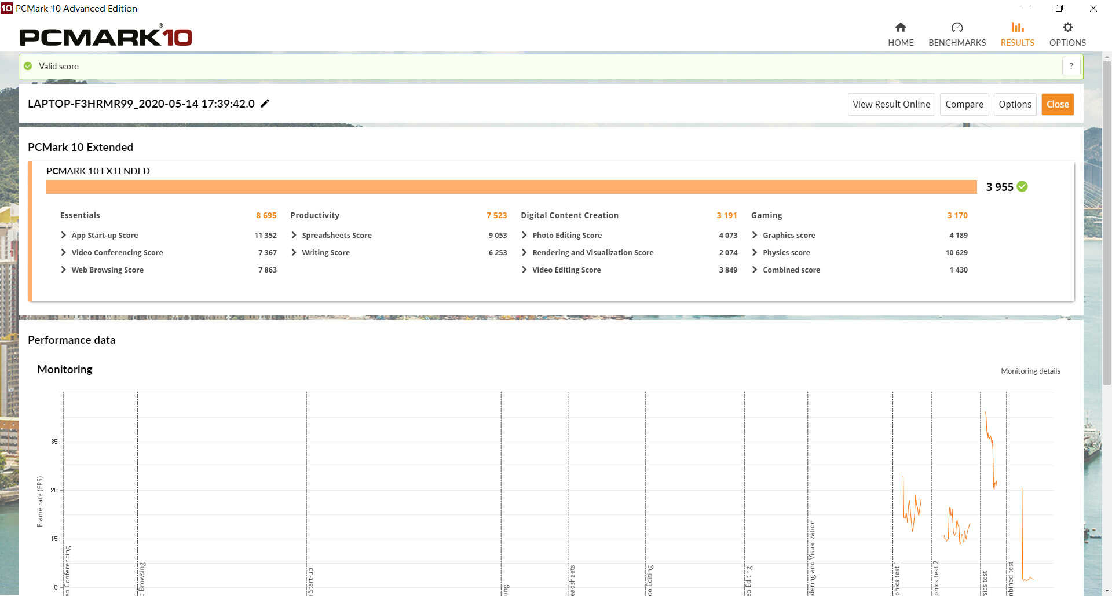The height and width of the screenshot is (596, 1112).
Task: Click the App Start-up value 11 352
Action: (x=265, y=235)
